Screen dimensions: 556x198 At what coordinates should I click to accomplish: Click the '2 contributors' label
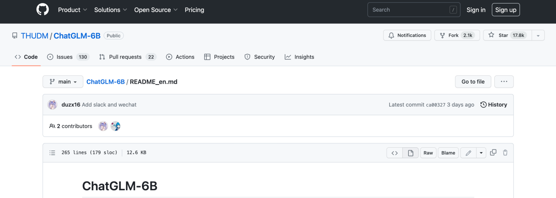pyautogui.click(x=71, y=126)
